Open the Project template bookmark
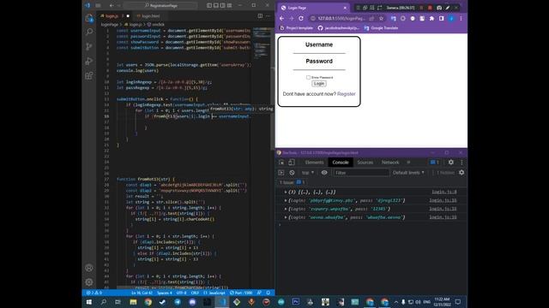The image size is (549, 308). pos(296,28)
